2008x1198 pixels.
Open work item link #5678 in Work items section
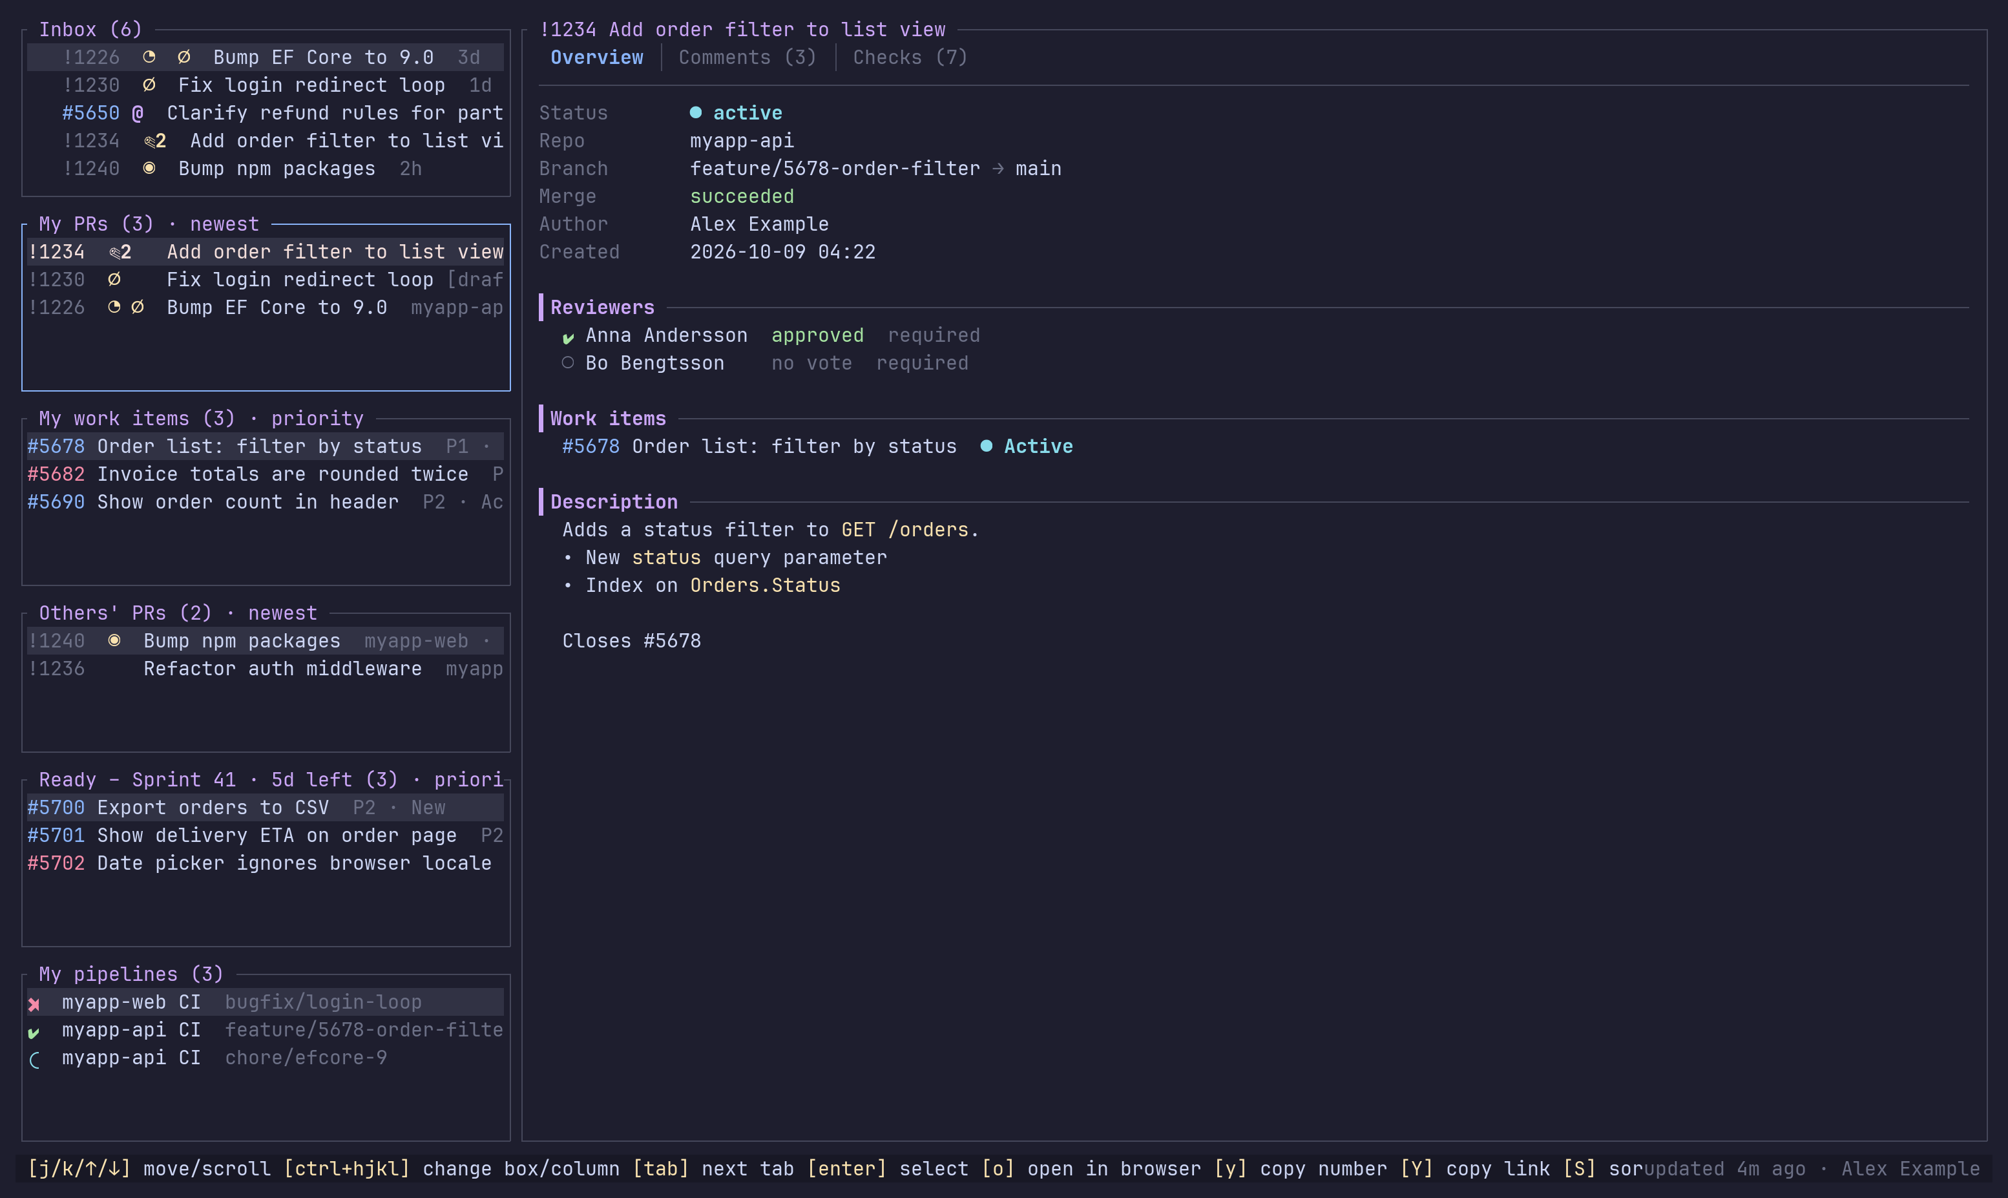[591, 447]
